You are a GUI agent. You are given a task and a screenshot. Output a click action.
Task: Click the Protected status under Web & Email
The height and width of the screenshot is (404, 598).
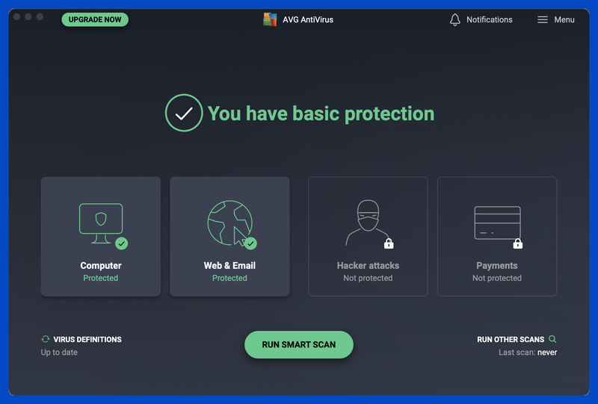point(229,278)
